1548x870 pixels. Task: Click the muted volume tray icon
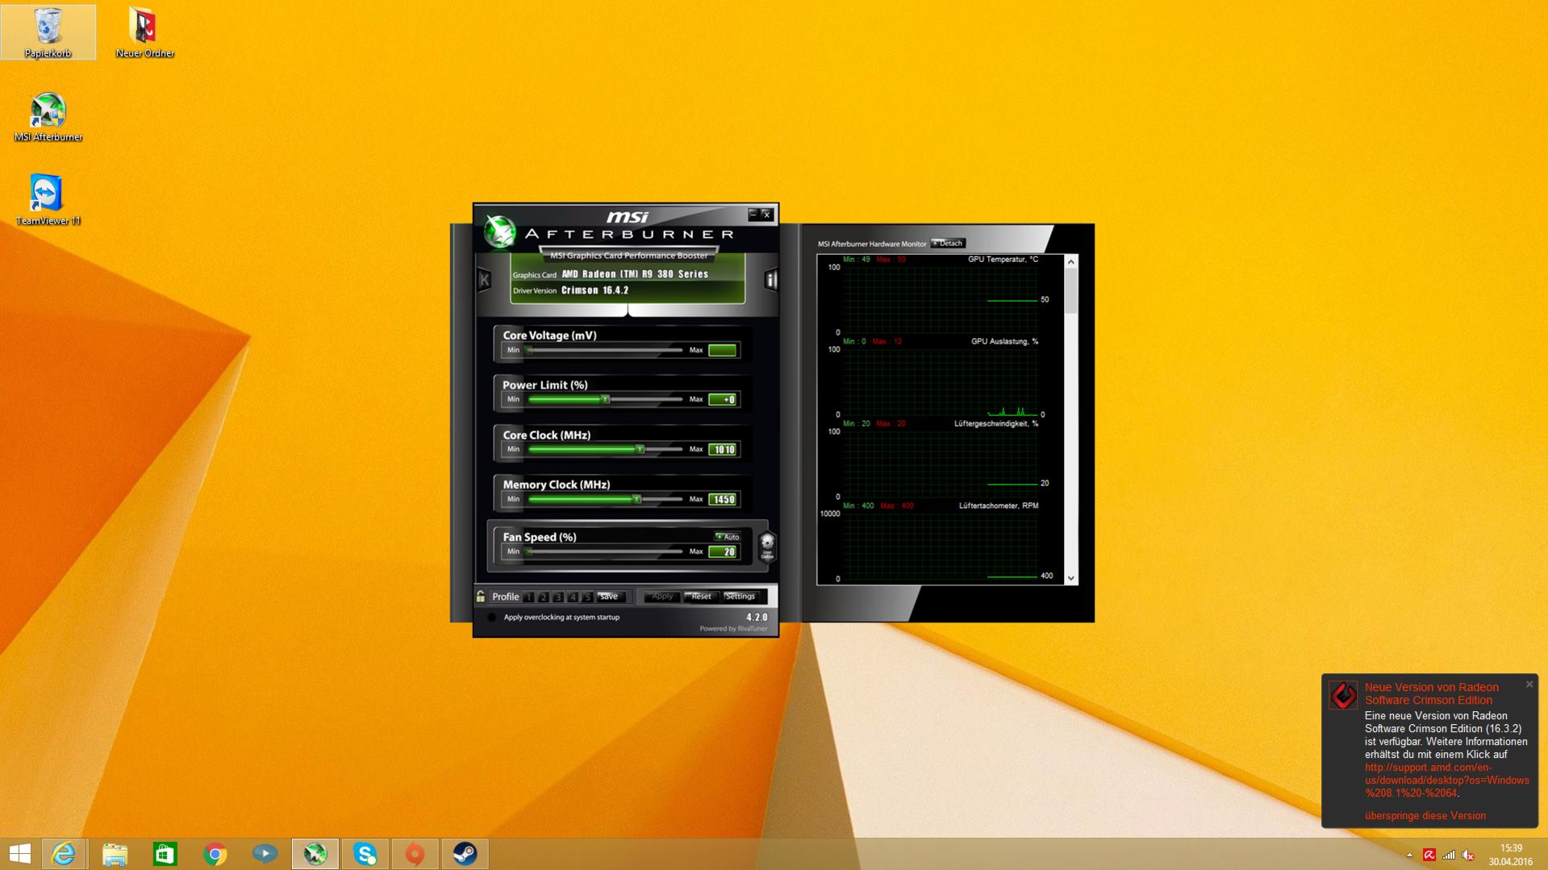pos(1468,855)
